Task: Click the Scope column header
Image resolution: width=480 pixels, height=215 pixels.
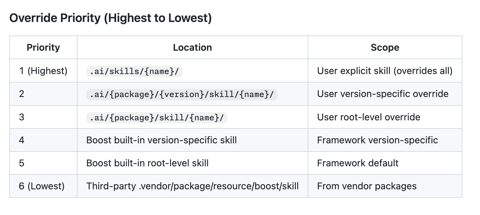Action: pos(385,47)
